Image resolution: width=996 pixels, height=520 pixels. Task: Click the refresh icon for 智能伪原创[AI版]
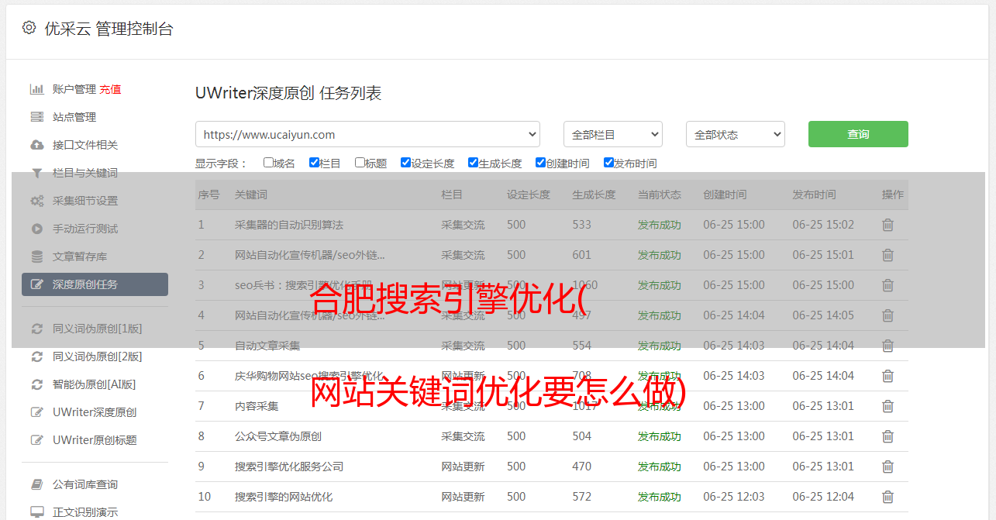(x=36, y=384)
